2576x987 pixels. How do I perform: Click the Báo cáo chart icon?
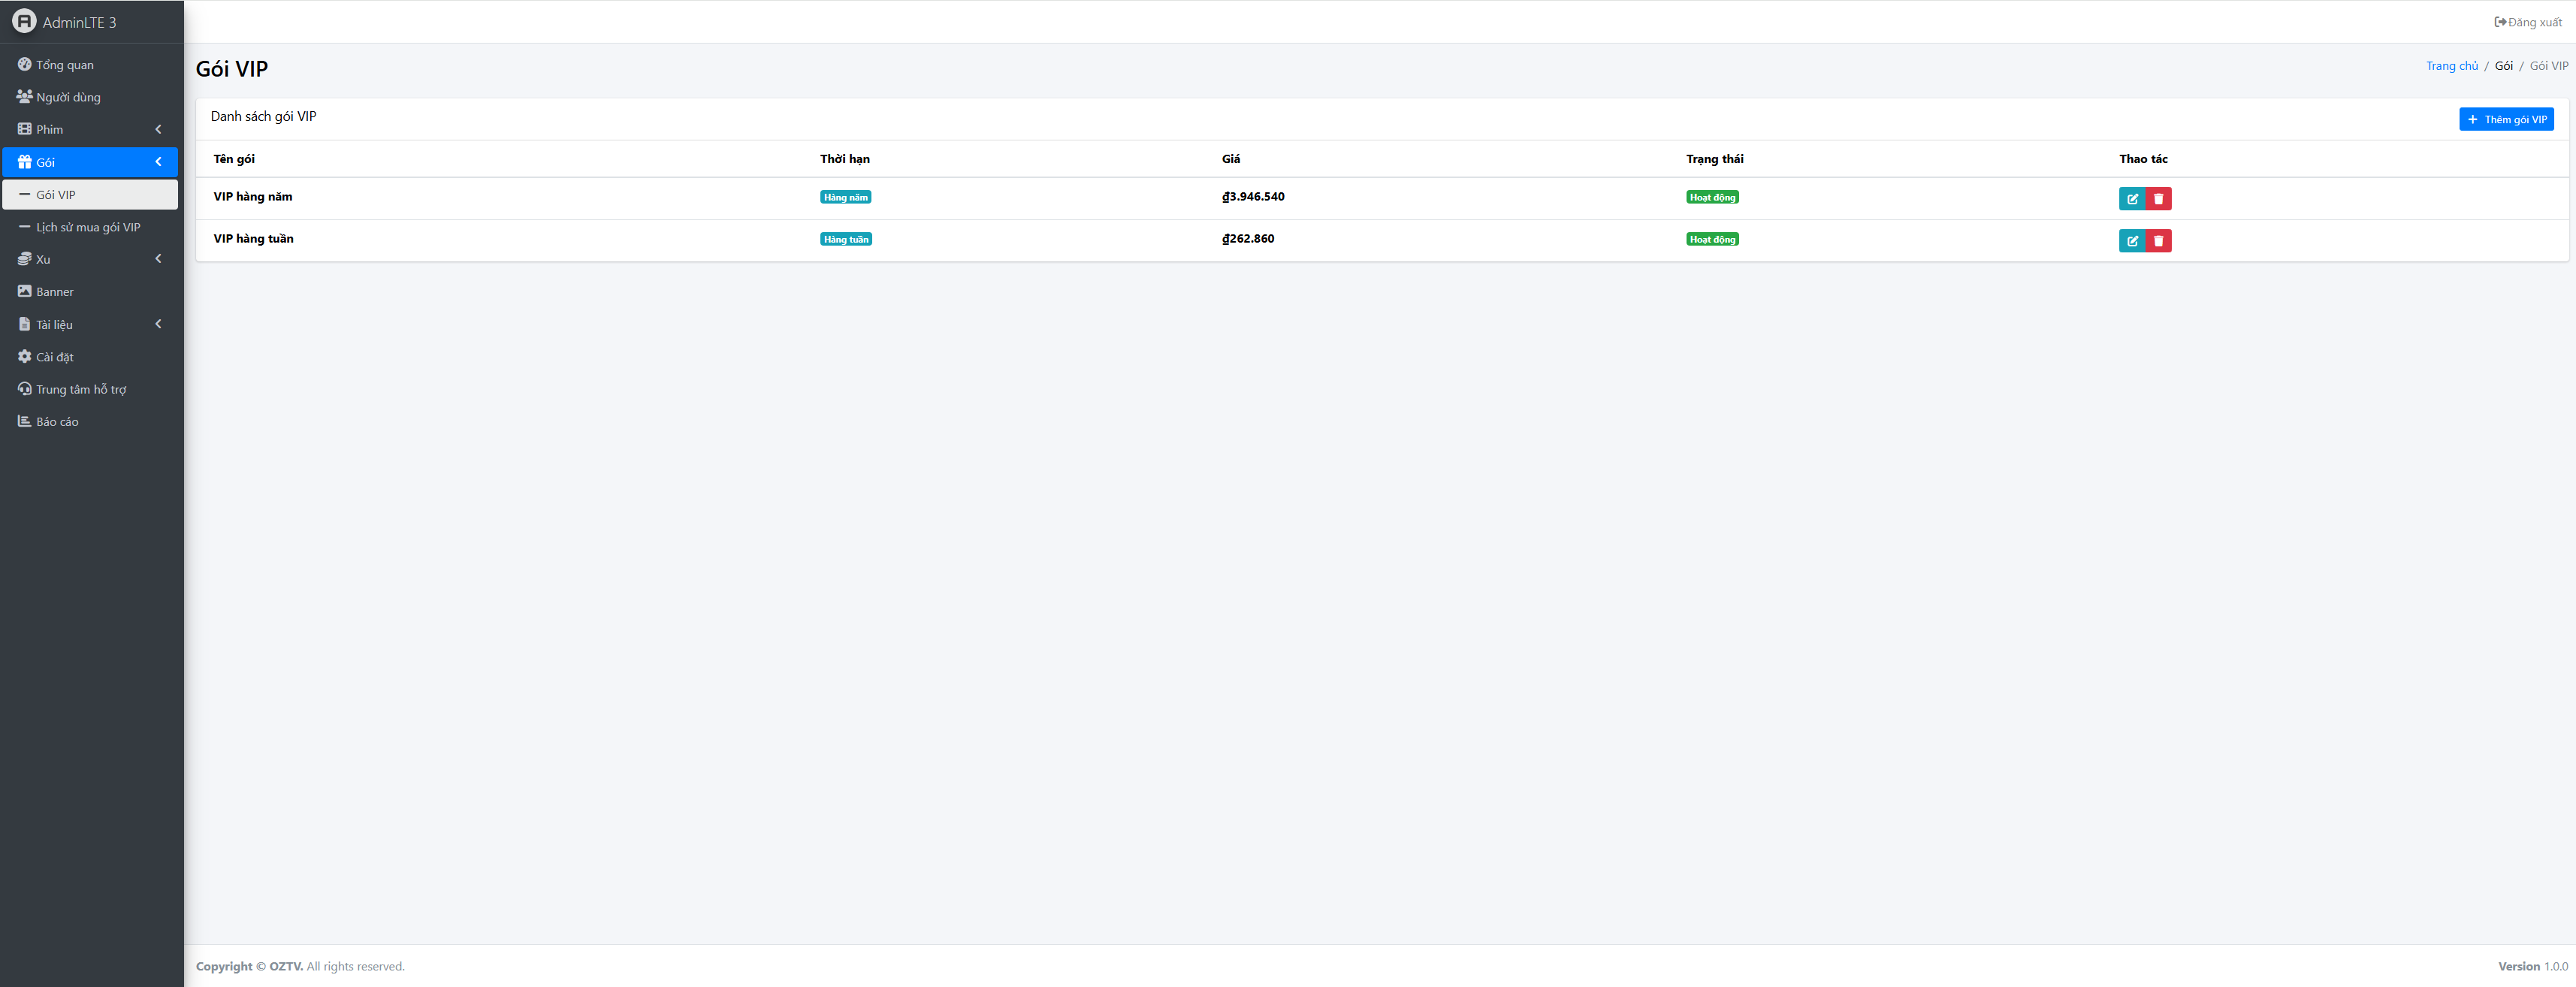pyautogui.click(x=25, y=421)
